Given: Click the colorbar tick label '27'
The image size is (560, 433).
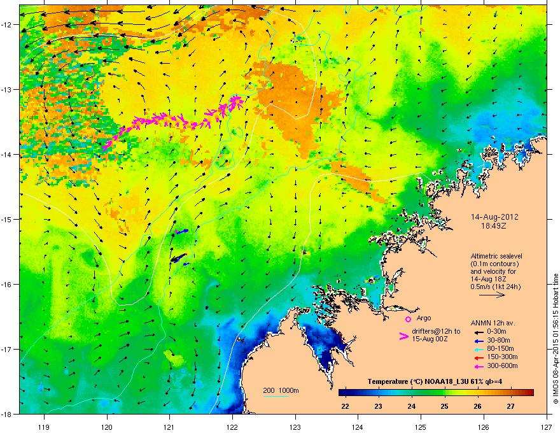Looking at the screenshot, I should click(x=511, y=406).
